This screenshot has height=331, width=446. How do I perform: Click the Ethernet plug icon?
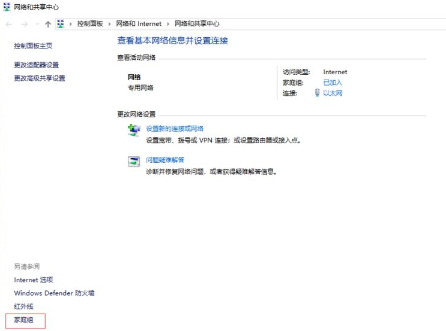tap(317, 92)
